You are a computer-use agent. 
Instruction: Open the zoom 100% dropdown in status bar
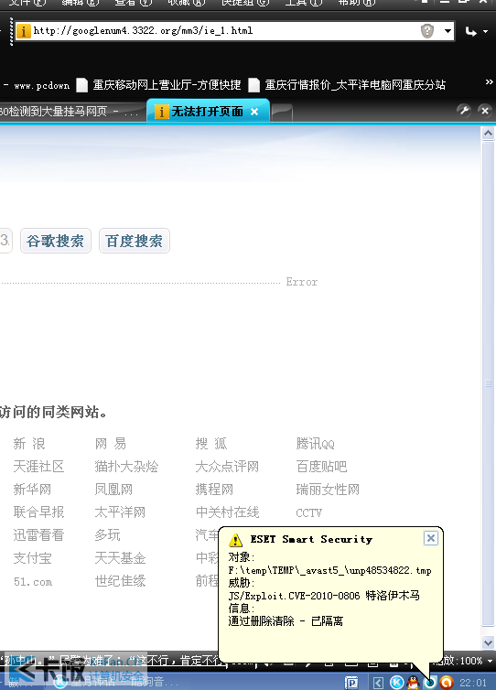click(490, 660)
